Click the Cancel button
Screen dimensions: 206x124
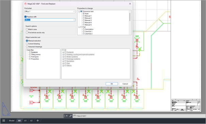coord(125,84)
